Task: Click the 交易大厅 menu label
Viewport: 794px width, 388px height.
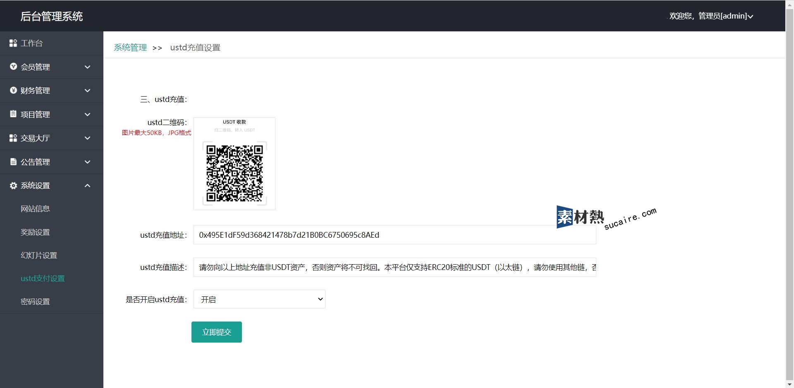Action: 35,138
